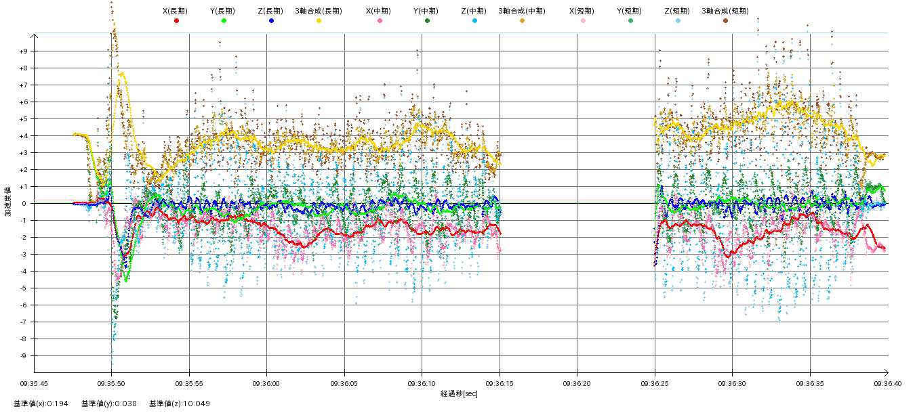915x413 pixels.
Task: Toggle the Z(短期) legend entry
Action: tap(676, 11)
